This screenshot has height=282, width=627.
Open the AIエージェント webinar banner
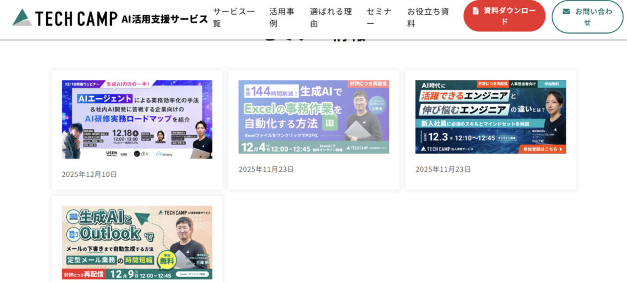click(x=137, y=119)
